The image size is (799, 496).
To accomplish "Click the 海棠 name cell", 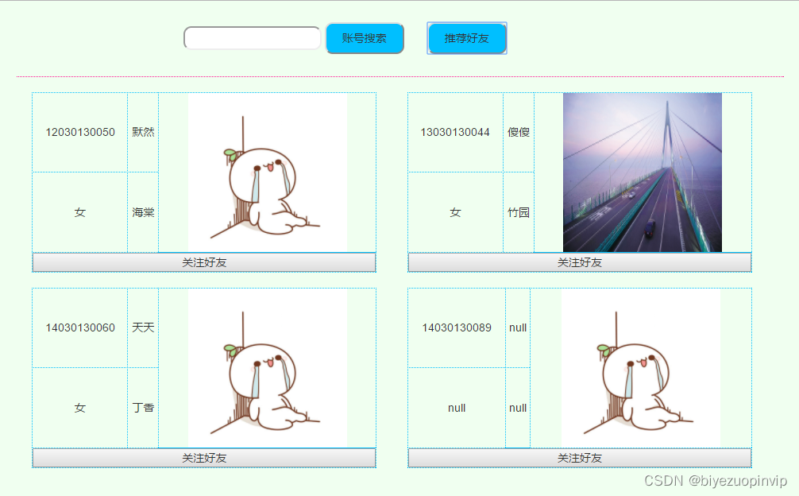I will 142,212.
